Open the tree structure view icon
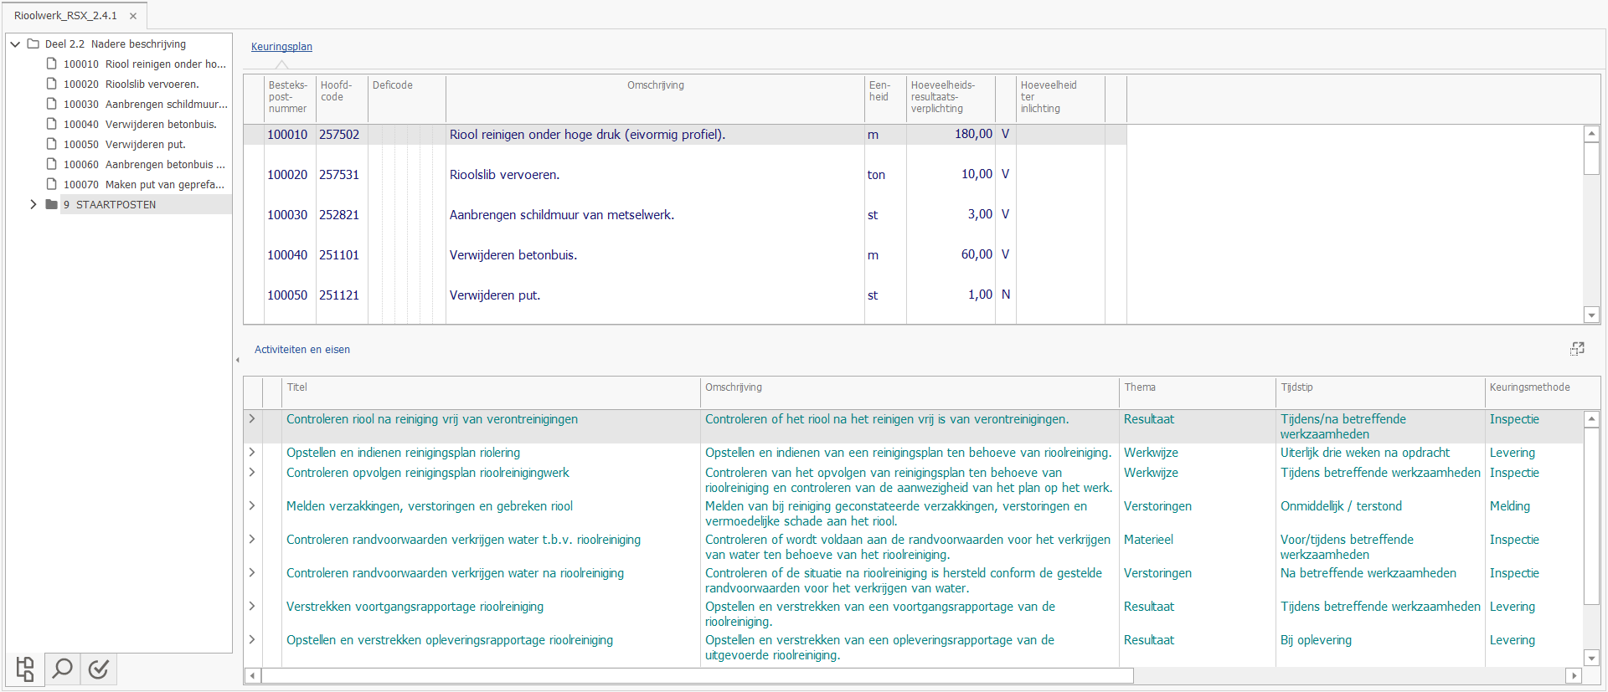This screenshot has width=1608, height=692. (25, 669)
